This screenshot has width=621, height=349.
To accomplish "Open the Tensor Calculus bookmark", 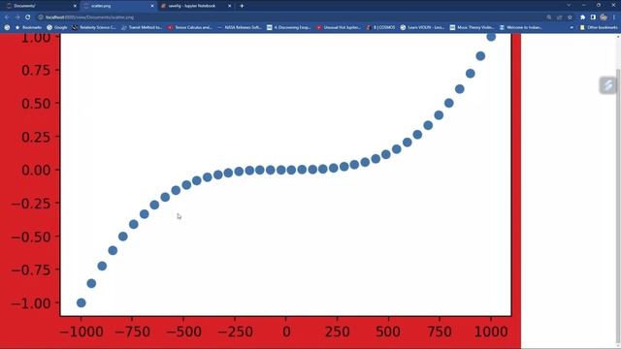I will click(x=190, y=27).
